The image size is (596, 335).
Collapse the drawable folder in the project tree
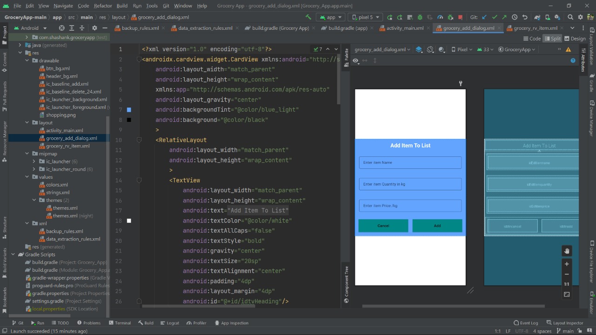click(27, 60)
